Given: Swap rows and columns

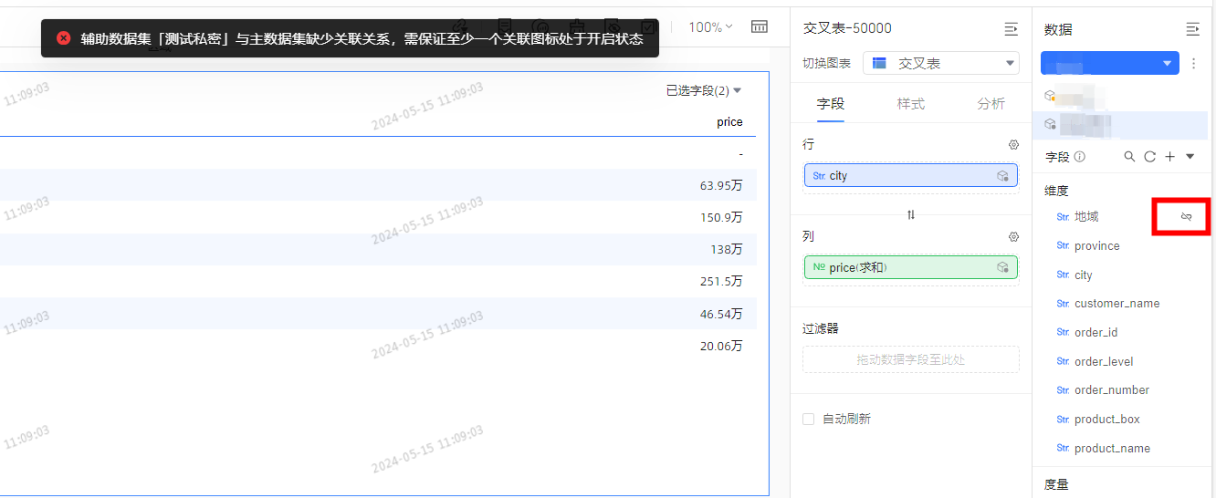Looking at the screenshot, I should 910,214.
